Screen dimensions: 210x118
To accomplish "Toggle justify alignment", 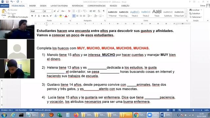I will tap(84, 16).
